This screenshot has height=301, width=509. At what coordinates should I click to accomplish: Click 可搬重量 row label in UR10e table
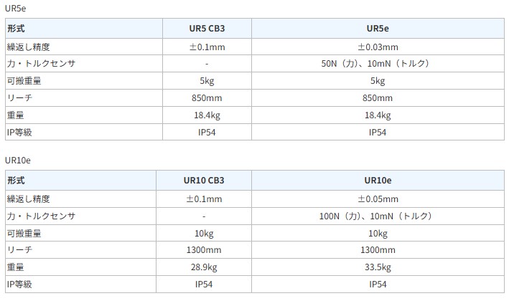[24, 233]
